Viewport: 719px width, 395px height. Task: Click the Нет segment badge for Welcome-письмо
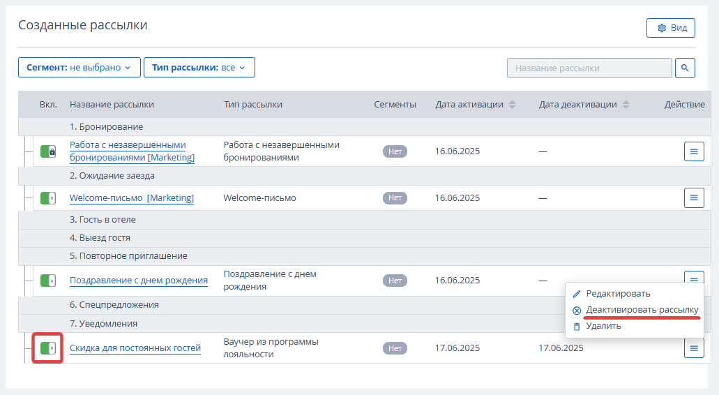(395, 197)
